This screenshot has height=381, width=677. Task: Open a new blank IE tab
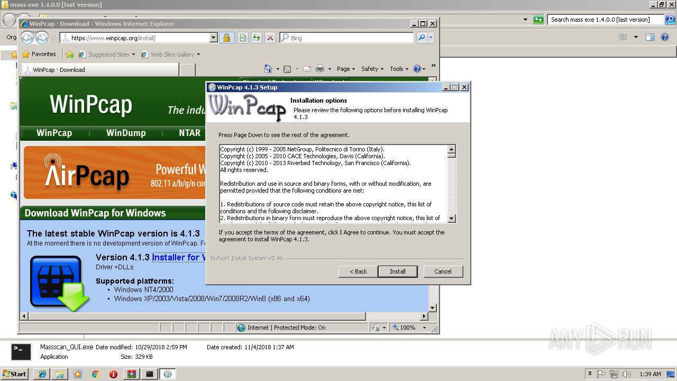click(188, 69)
